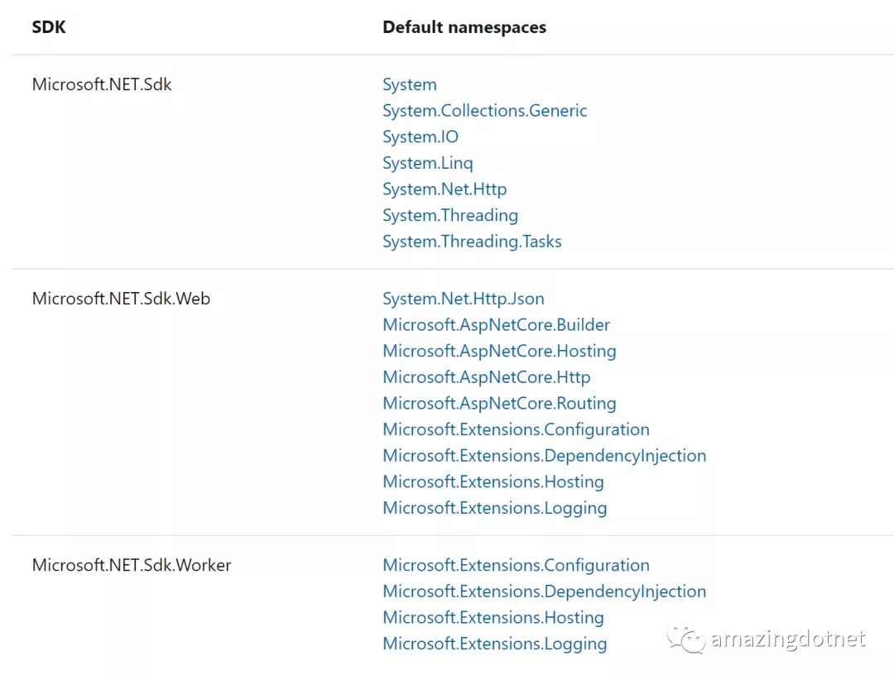The image size is (894, 680).
Task: Click Microsoft.Extensions.DependencyInjection in the Sdk.Web row
Action: (544, 456)
